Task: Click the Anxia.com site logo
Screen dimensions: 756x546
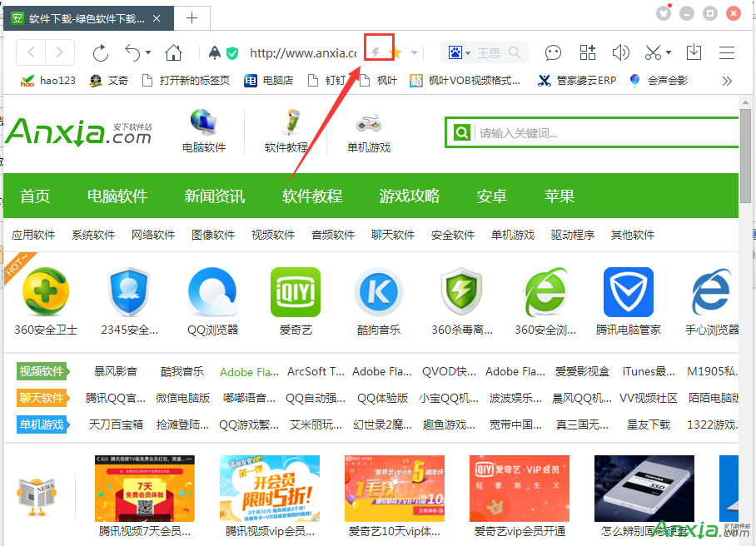Action: click(78, 132)
